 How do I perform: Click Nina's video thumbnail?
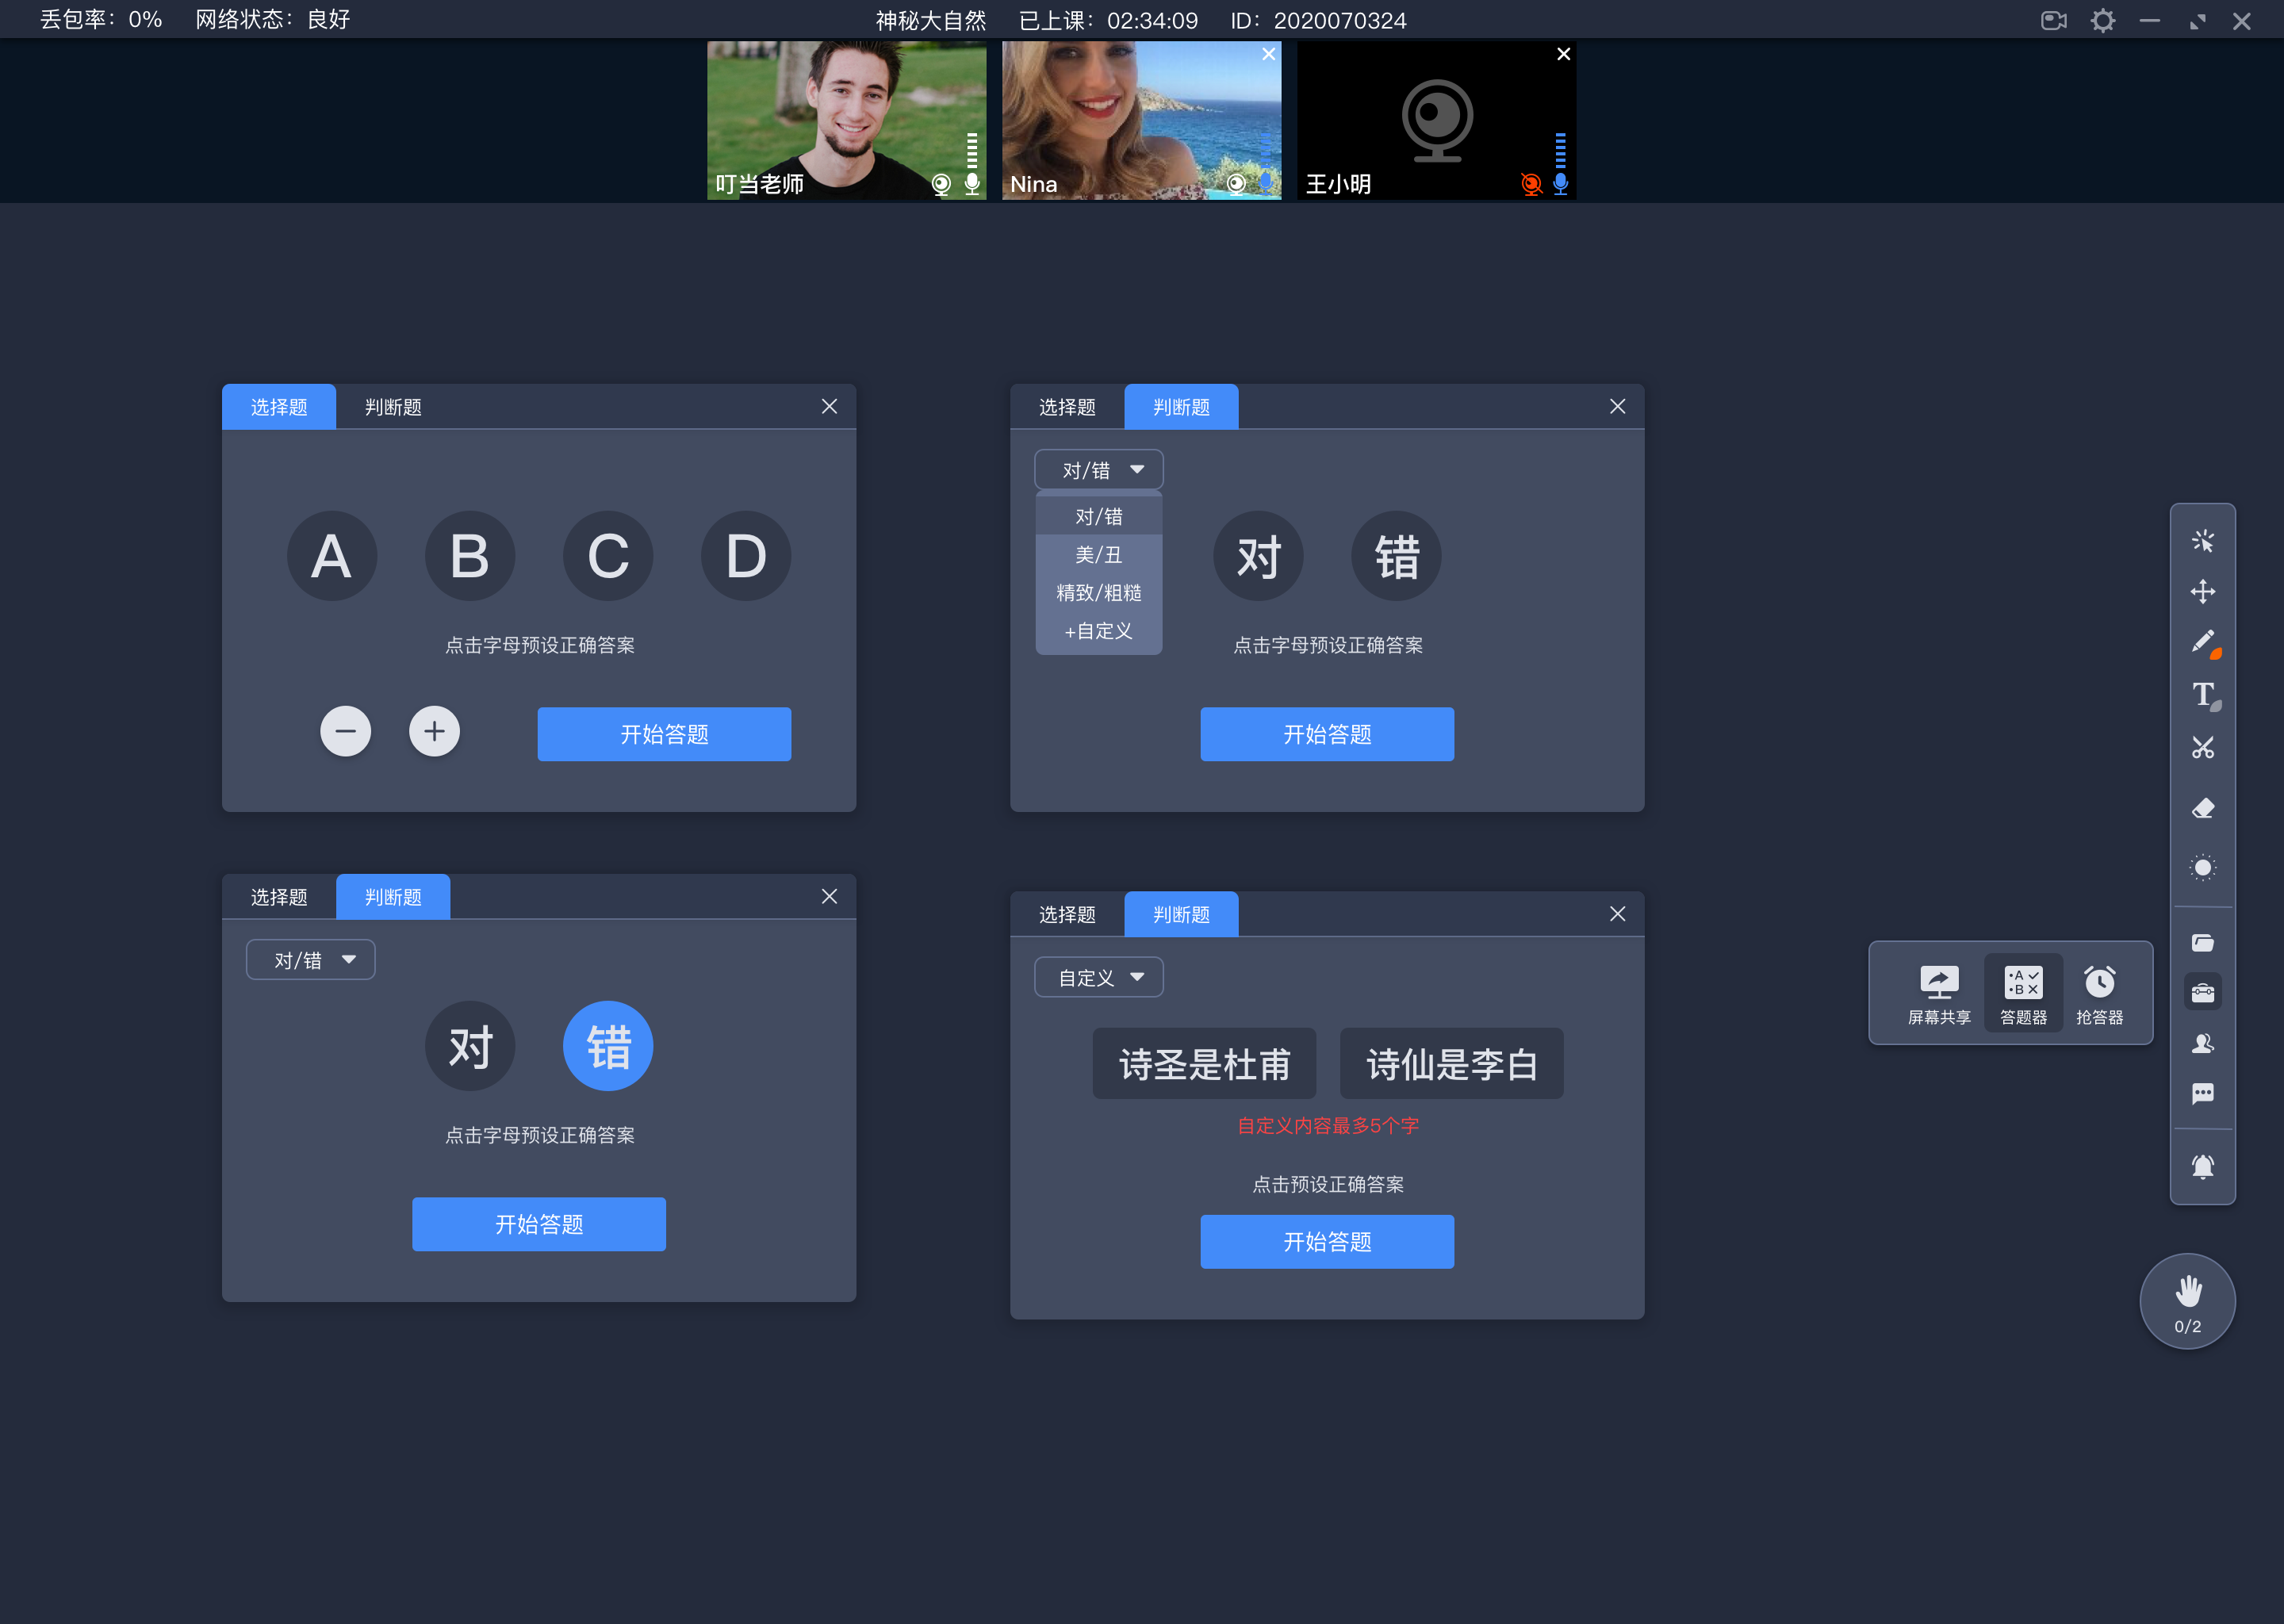tap(1140, 118)
